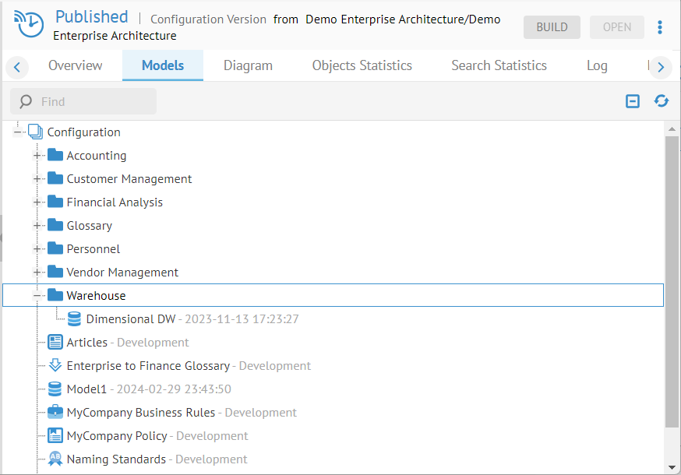Click the Articles model icon
This screenshot has width=681, height=475.
pyautogui.click(x=55, y=343)
